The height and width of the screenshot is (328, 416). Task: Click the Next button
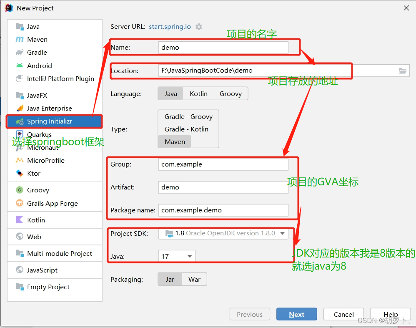point(297,314)
